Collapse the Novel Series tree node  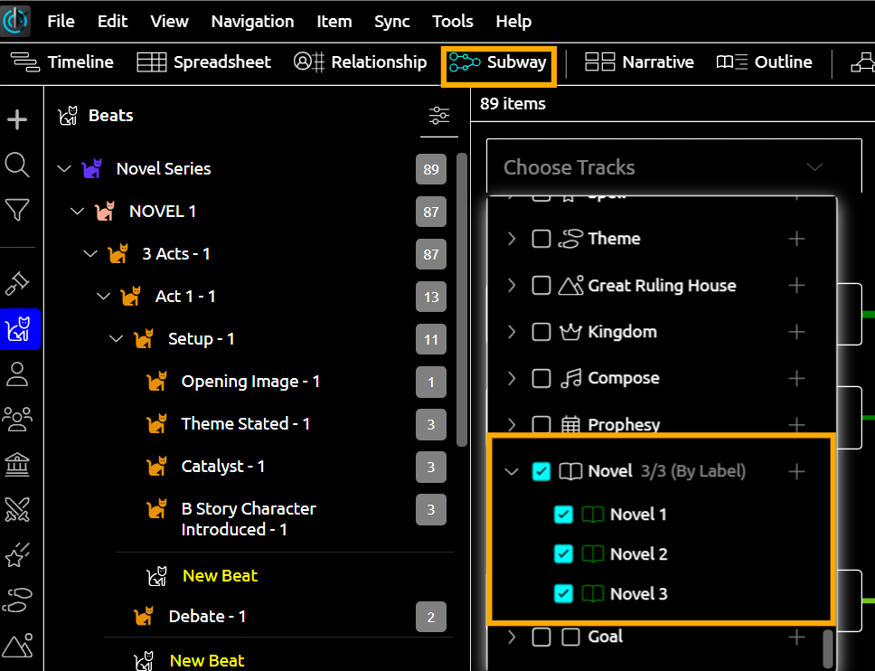pyautogui.click(x=64, y=168)
